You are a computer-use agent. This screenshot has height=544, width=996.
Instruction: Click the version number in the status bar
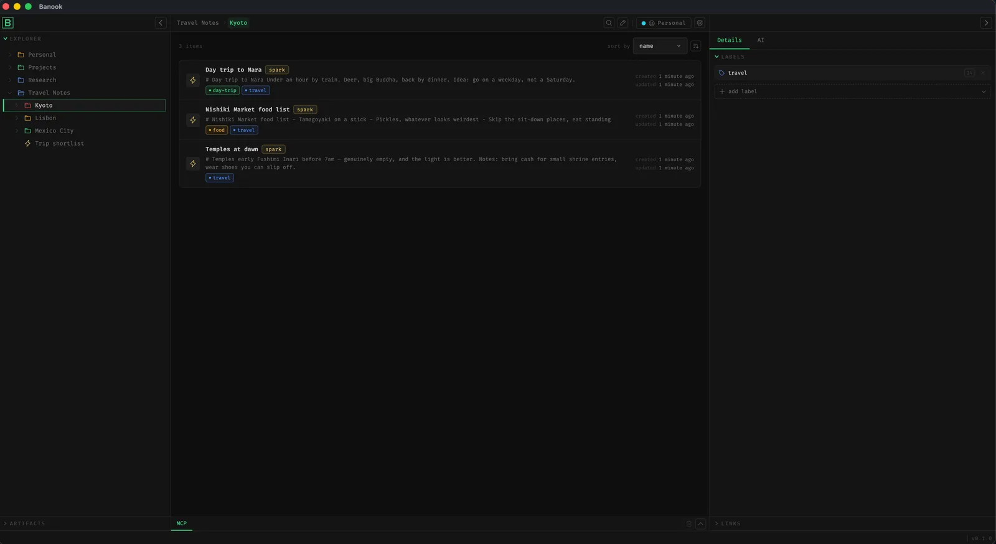(982, 538)
